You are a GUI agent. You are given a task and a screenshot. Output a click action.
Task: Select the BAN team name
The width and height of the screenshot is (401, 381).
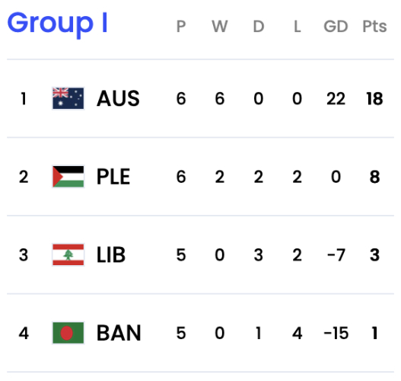[119, 333]
